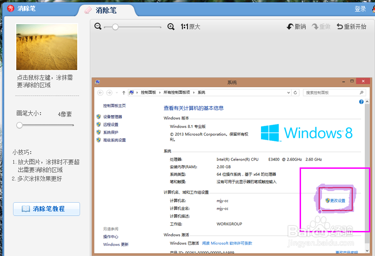The image size is (375, 256).
Task: Open 系统保护 link
Action: point(111,132)
